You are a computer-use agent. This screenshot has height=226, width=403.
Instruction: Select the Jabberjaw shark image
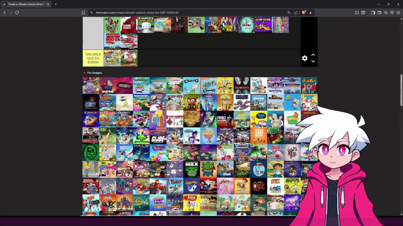(x=191, y=186)
